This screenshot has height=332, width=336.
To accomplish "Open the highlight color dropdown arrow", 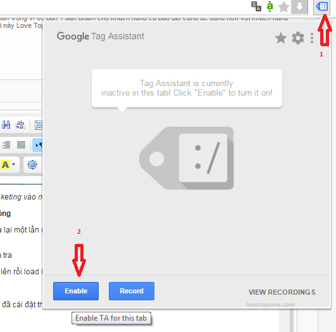I will 14,165.
